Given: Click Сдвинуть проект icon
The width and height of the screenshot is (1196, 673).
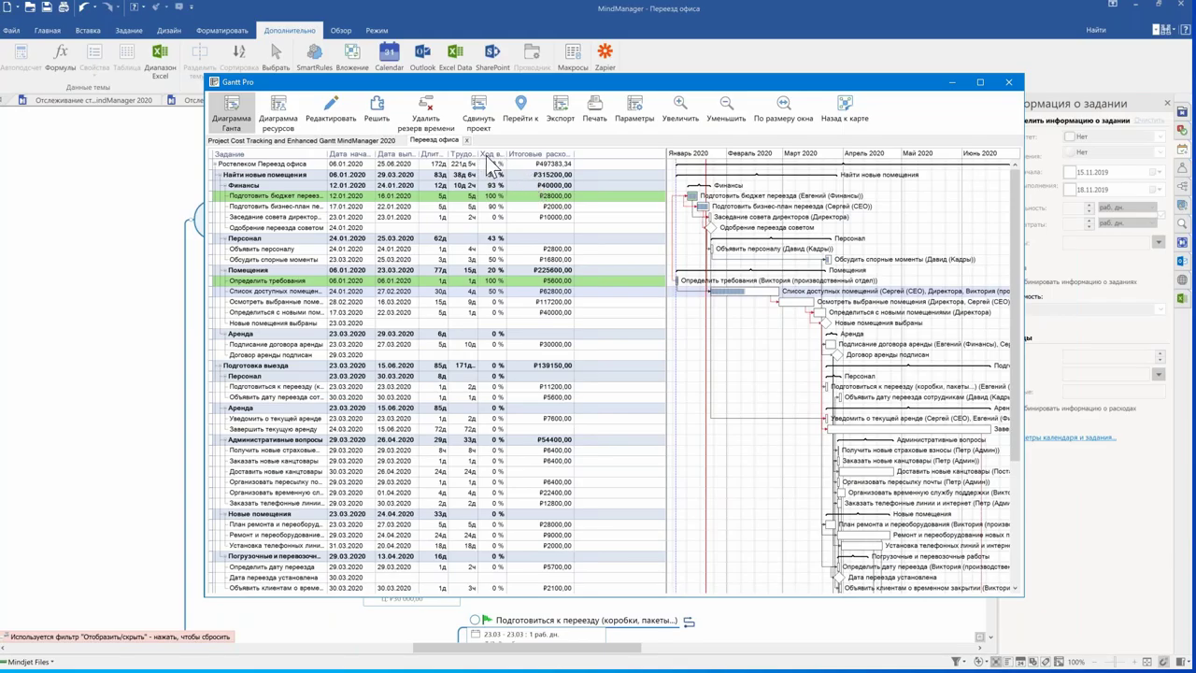Looking at the screenshot, I should 478,103.
